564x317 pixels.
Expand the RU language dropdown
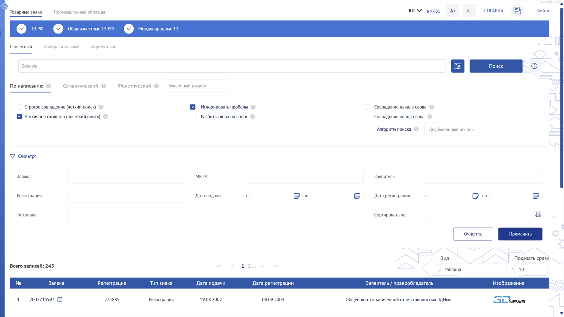(x=415, y=11)
